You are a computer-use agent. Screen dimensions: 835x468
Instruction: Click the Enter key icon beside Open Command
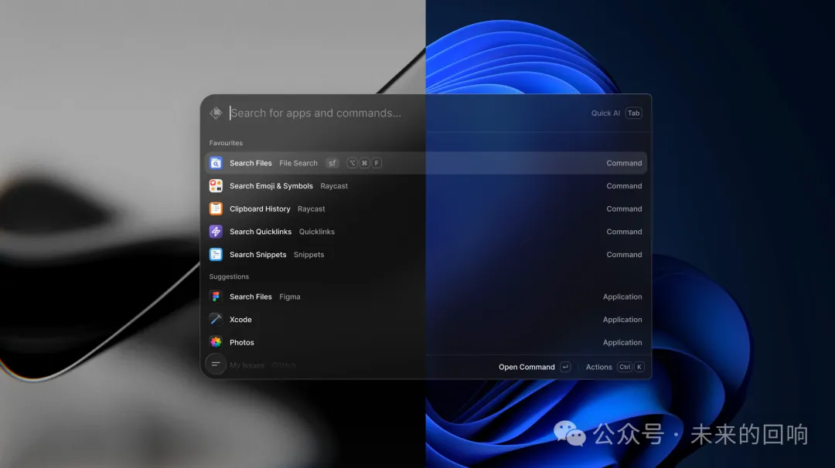click(x=565, y=367)
